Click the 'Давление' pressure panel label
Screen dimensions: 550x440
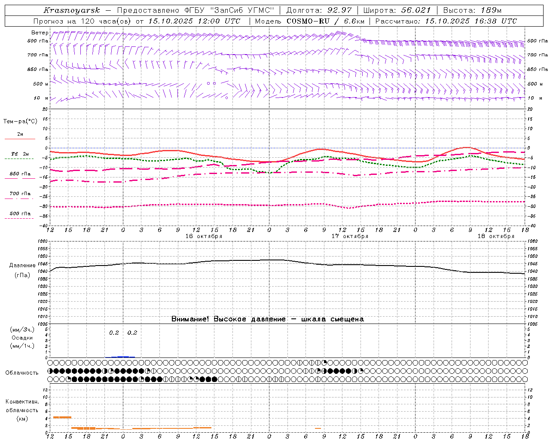(x=22, y=266)
